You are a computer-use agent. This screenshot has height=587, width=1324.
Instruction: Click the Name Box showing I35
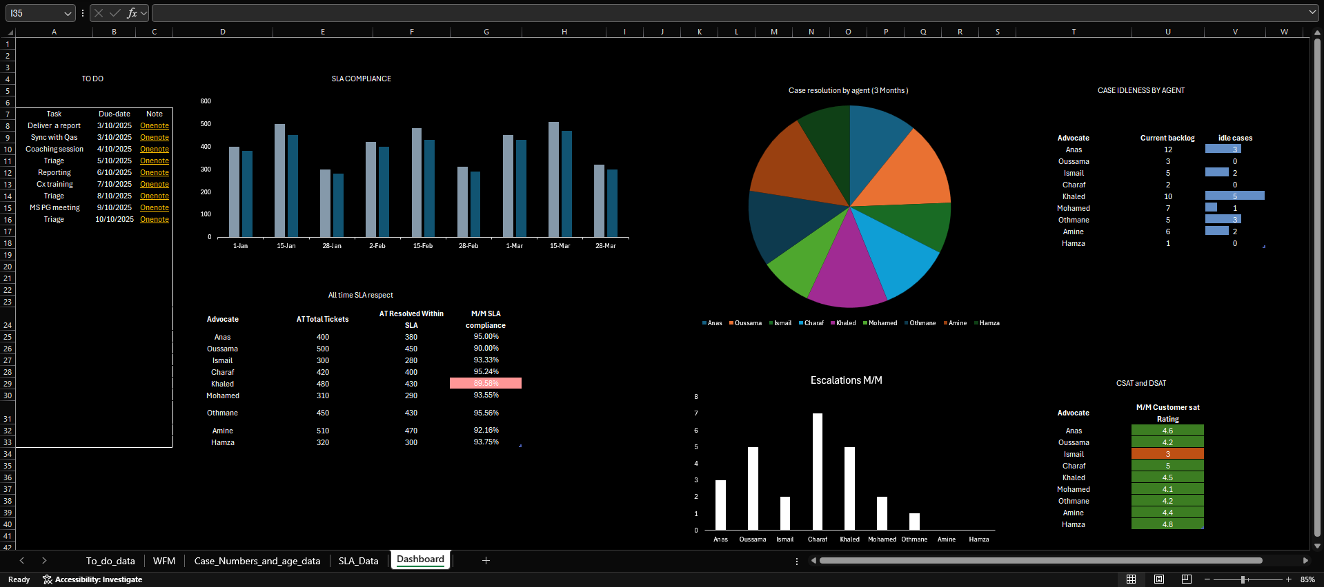click(34, 13)
